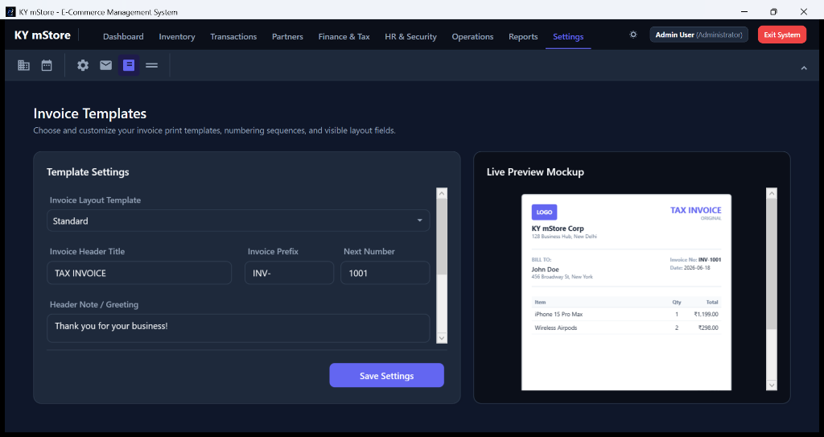Screen dimensions: 824x437
Task: Click Live Preview scrollbar up arrow
Action: click(x=772, y=193)
